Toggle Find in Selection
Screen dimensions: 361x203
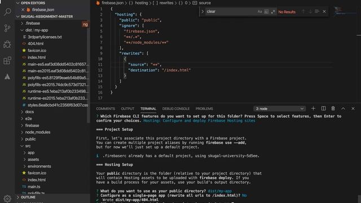coord(317,11)
